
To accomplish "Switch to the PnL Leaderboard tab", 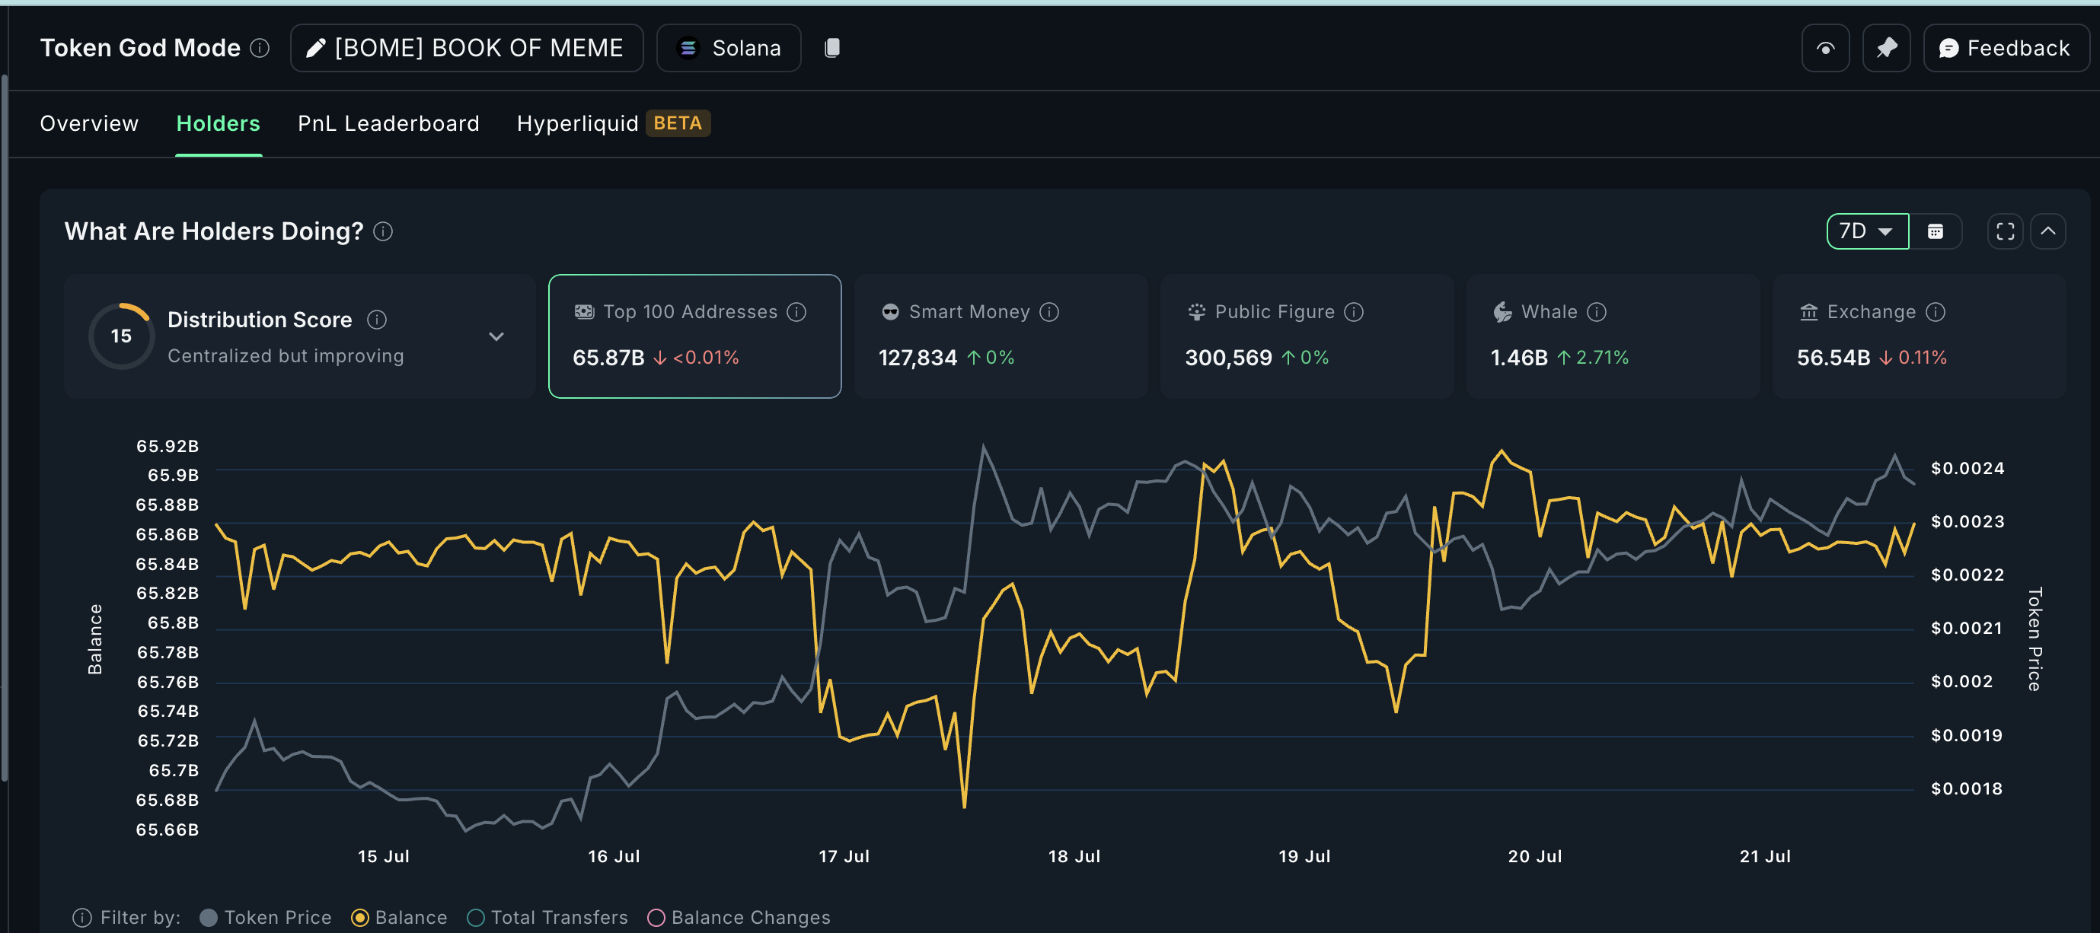I will tap(388, 123).
